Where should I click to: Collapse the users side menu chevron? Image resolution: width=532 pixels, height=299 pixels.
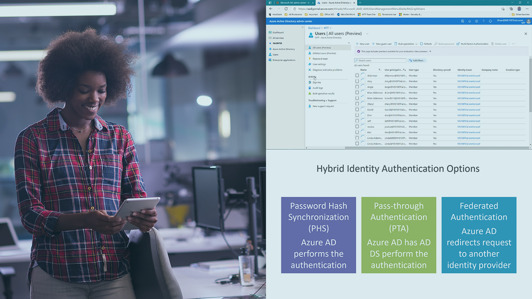[349, 43]
